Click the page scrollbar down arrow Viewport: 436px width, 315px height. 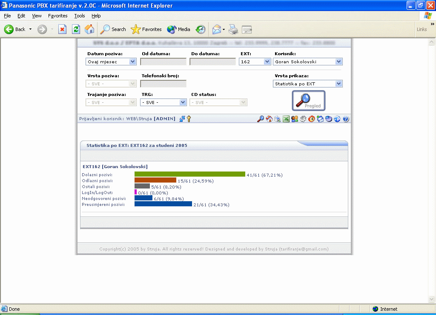click(x=432, y=299)
